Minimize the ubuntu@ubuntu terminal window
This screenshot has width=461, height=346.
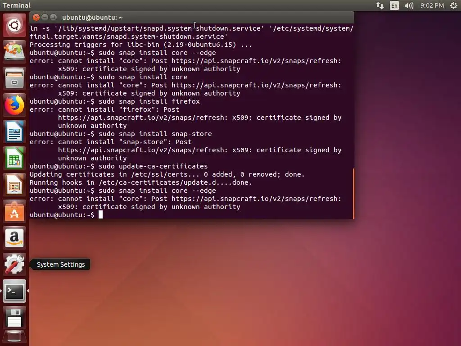pos(45,18)
